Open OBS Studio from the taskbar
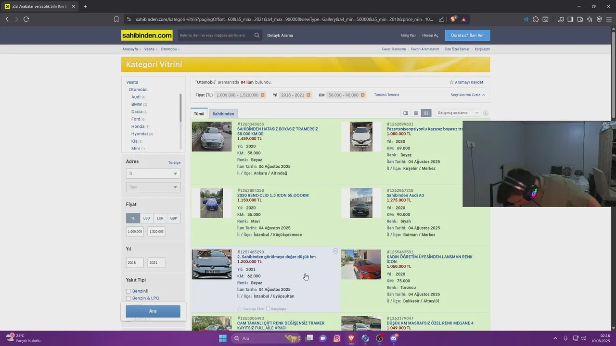This screenshot has width=616, height=346. click(x=380, y=338)
